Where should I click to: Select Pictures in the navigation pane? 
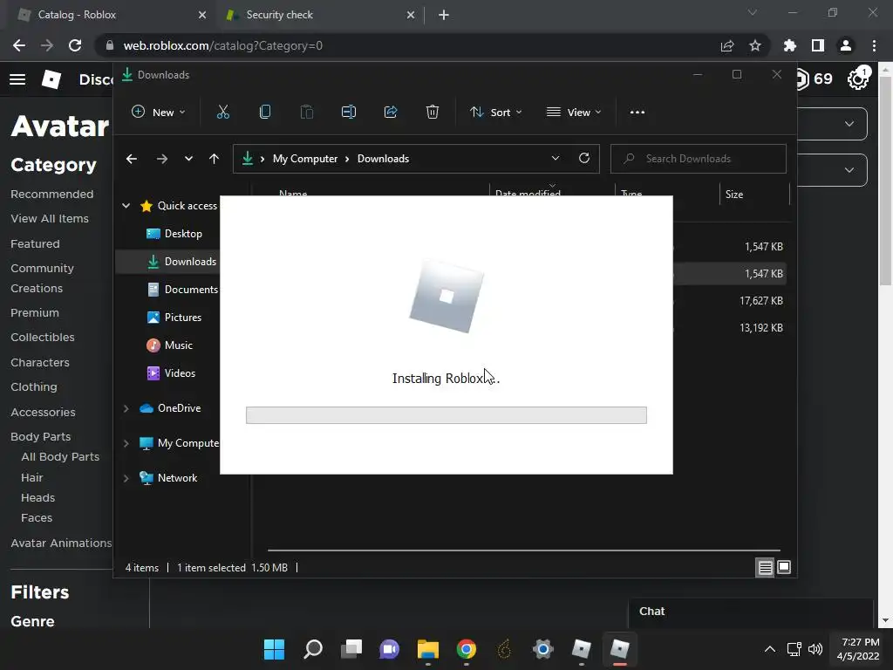[x=174, y=318]
